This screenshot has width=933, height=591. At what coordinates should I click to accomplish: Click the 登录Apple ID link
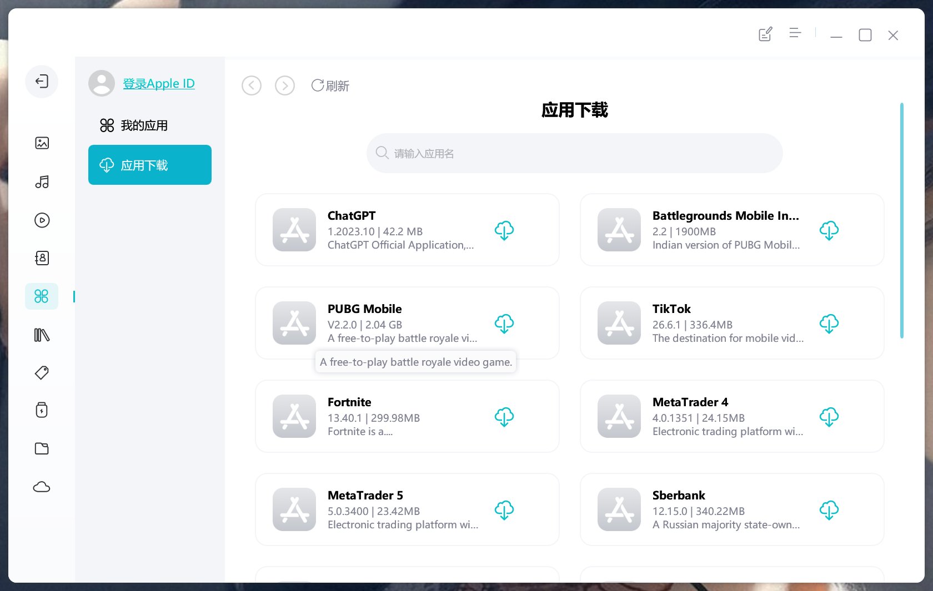pyautogui.click(x=159, y=83)
